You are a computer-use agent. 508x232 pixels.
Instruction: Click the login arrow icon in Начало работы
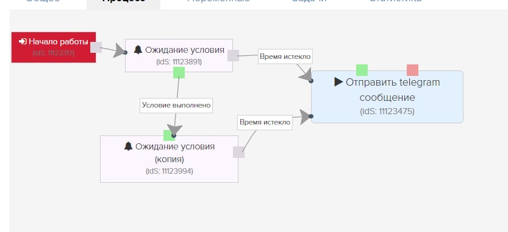point(23,42)
